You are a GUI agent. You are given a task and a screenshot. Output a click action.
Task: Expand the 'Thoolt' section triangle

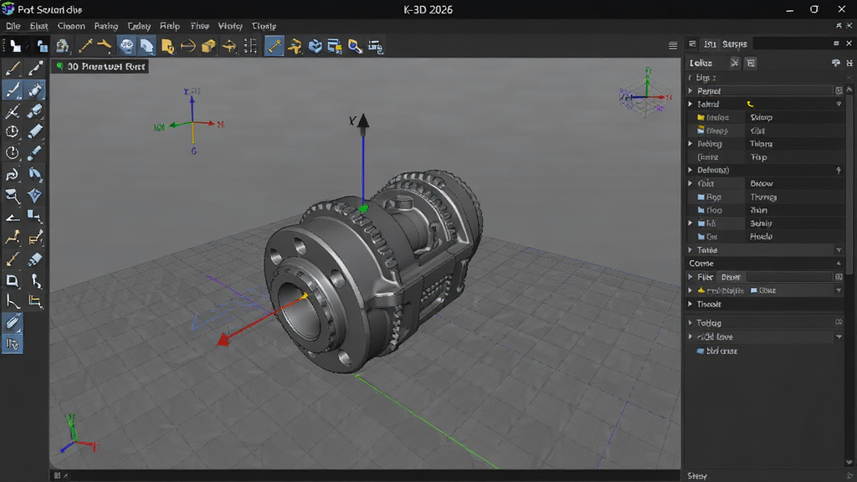pos(690,304)
